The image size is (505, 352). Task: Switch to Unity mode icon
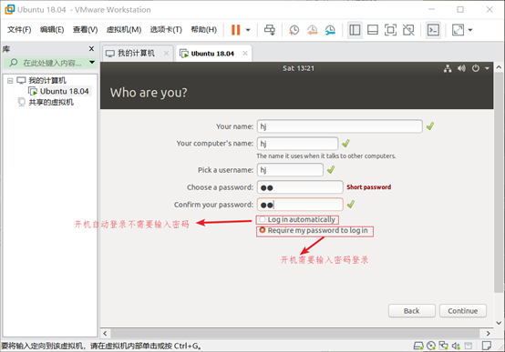coord(408,30)
